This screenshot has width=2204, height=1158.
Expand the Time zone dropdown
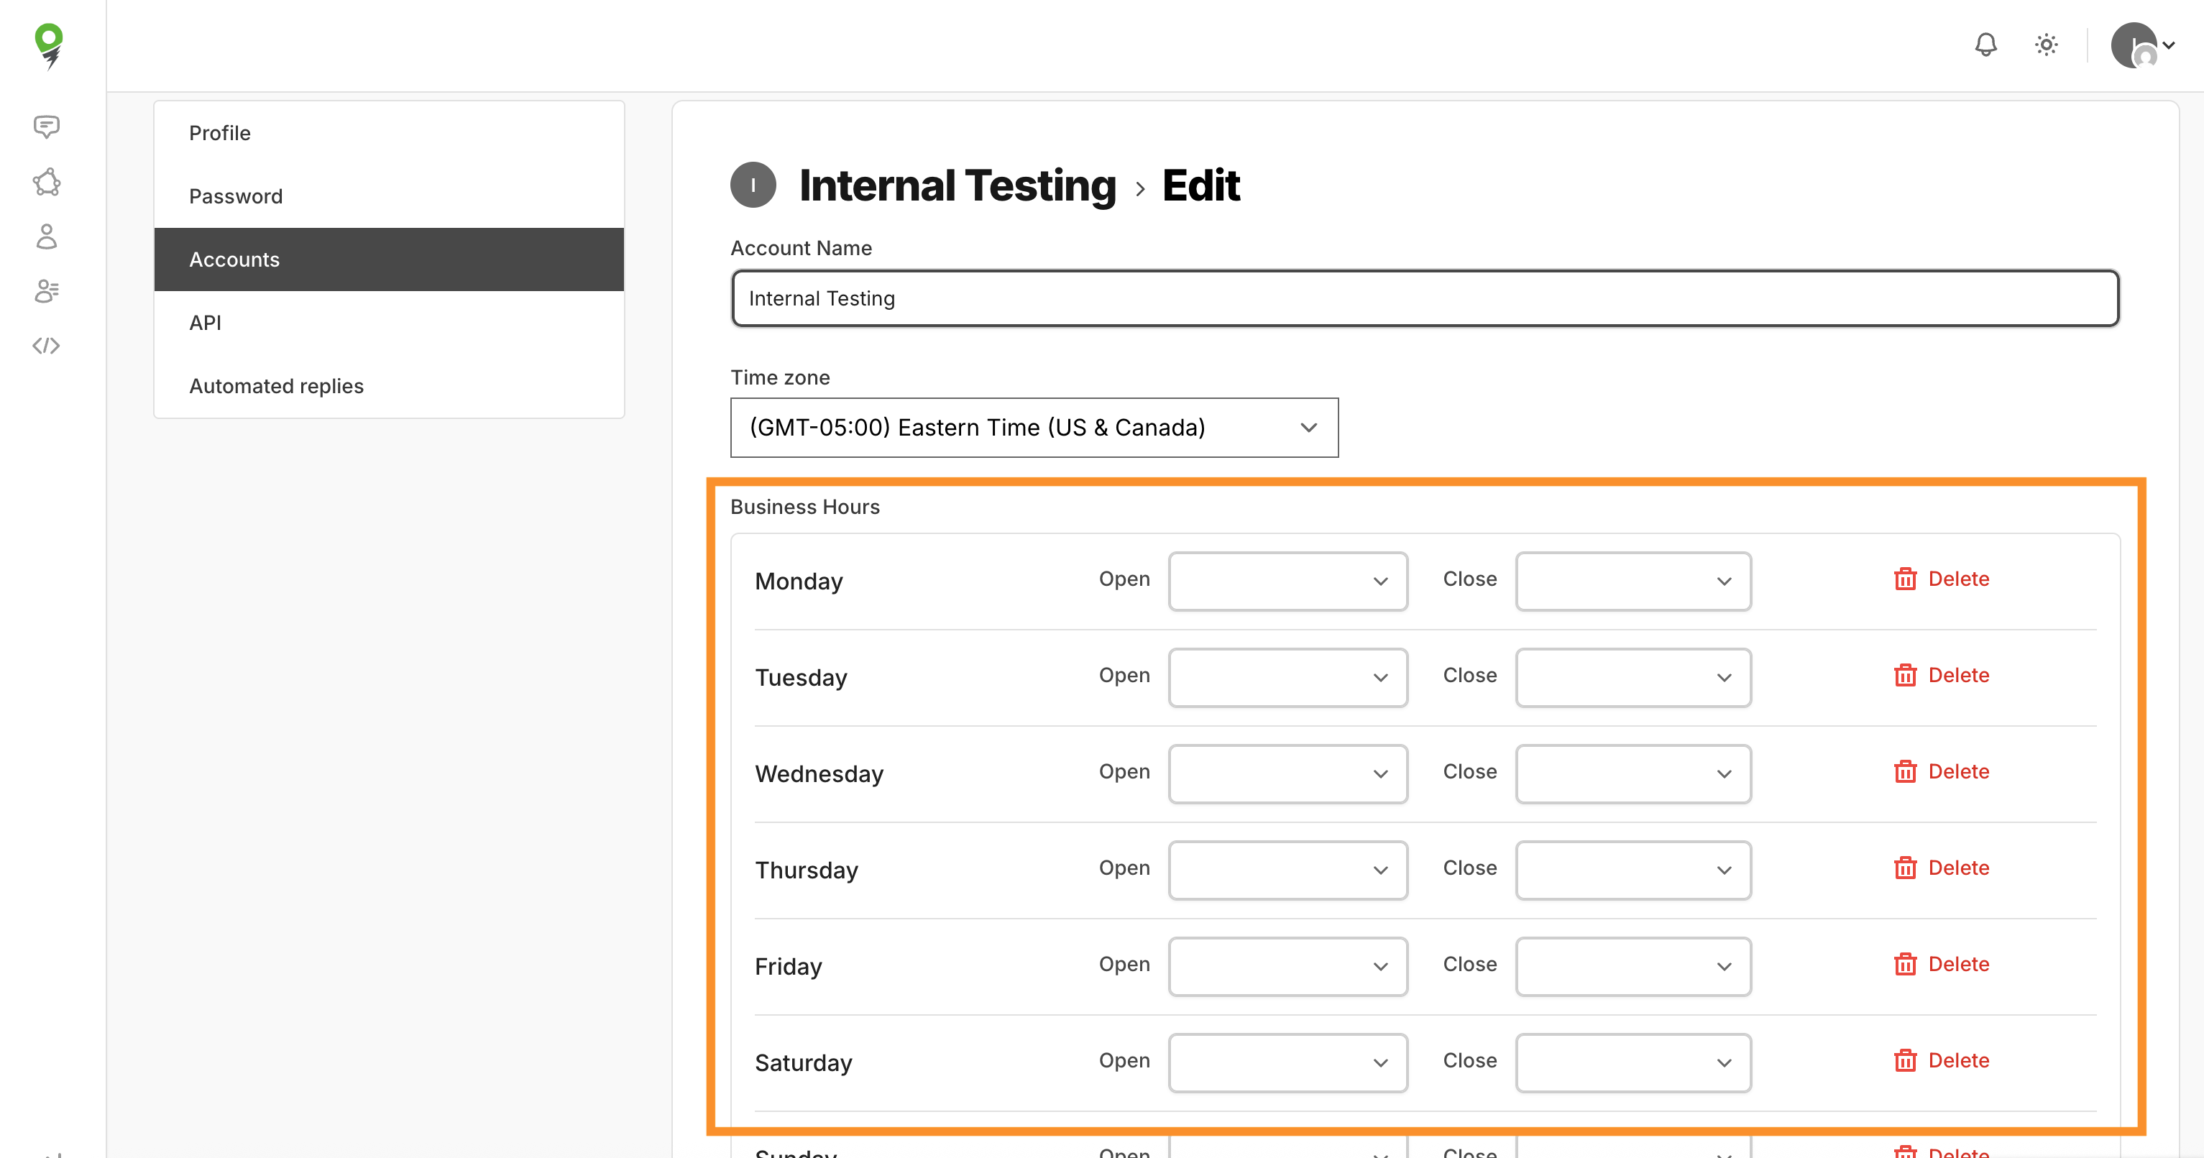[1034, 428]
